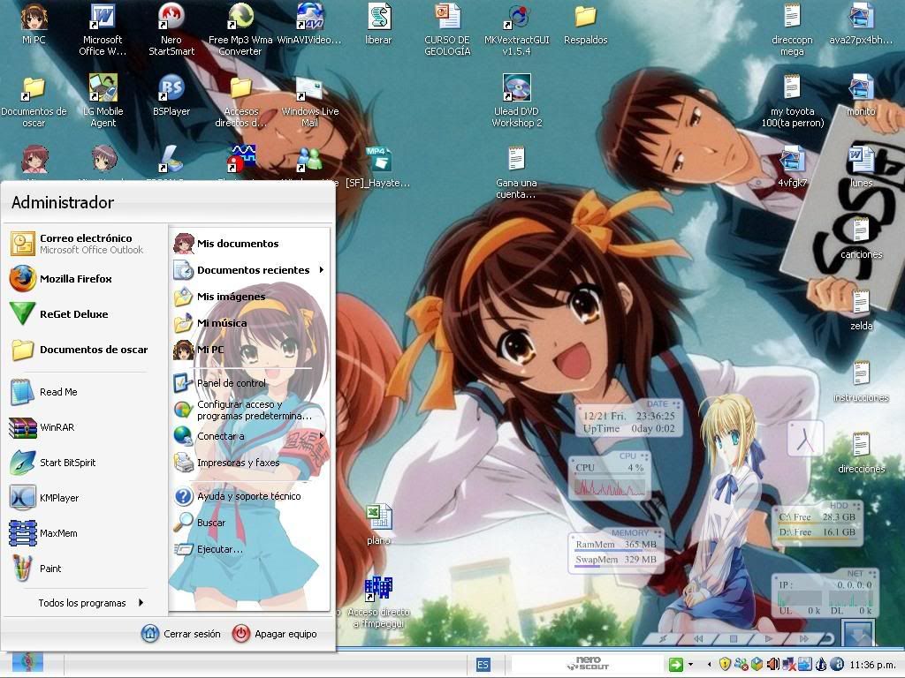
Task: Select Microsoft Office Word desktop shortcut
Action: pyautogui.click(x=103, y=29)
